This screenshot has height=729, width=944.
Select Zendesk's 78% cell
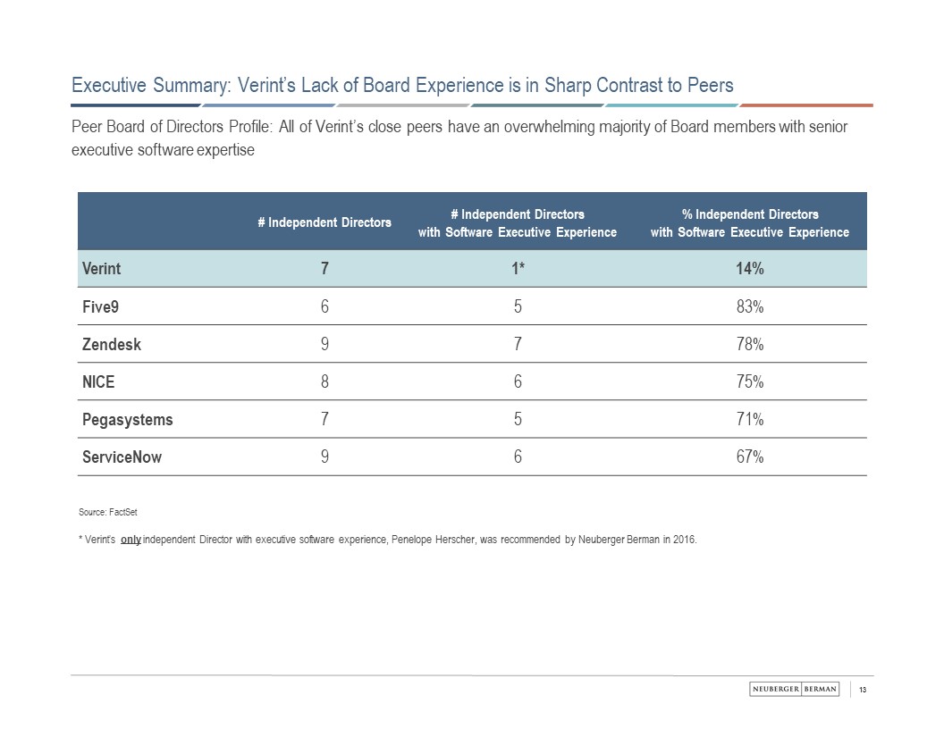[x=749, y=344]
